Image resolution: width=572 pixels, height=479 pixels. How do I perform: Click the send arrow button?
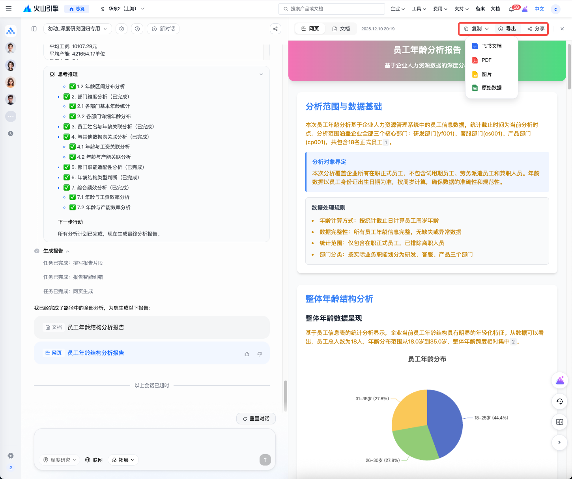coord(265,460)
